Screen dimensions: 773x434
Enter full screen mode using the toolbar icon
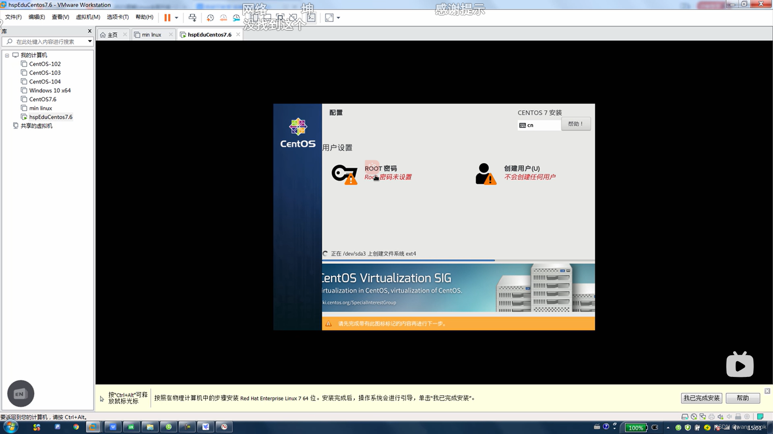coord(329,18)
